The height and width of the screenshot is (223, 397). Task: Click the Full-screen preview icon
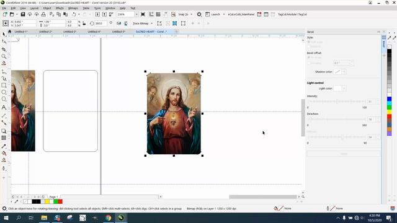(143, 14)
